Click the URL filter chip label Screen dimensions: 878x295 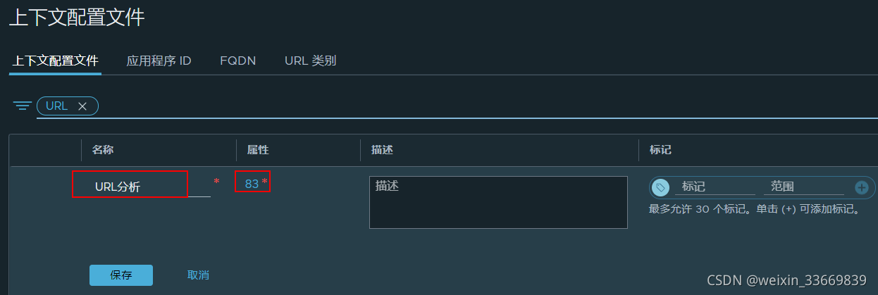56,106
